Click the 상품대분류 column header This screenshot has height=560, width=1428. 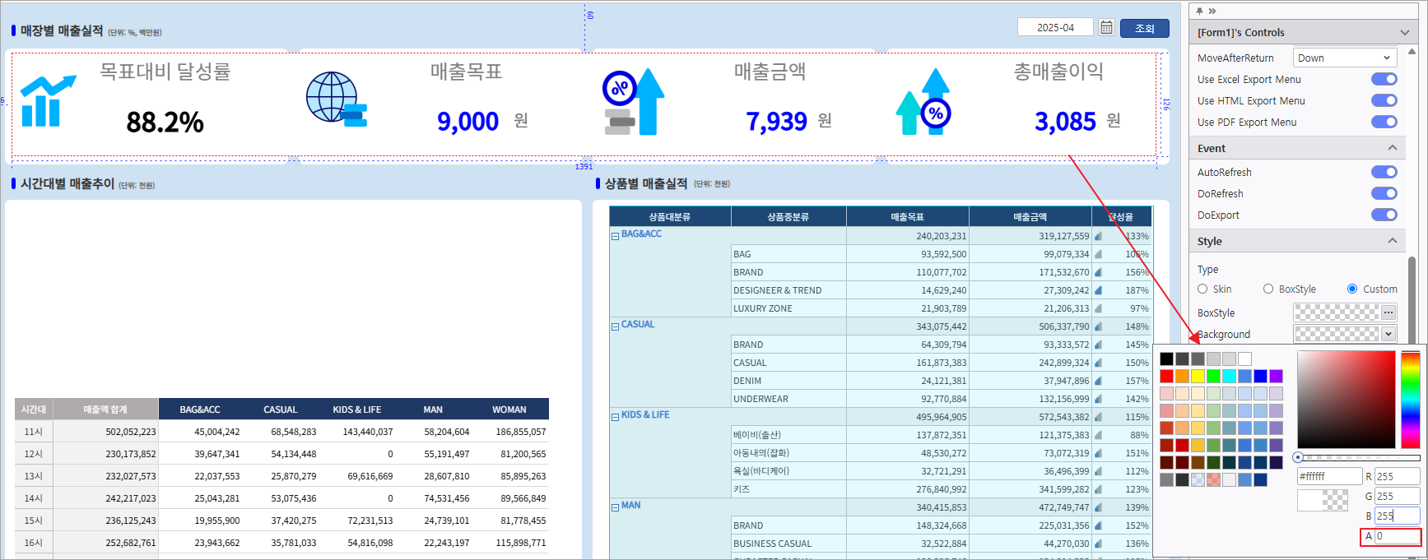click(669, 217)
